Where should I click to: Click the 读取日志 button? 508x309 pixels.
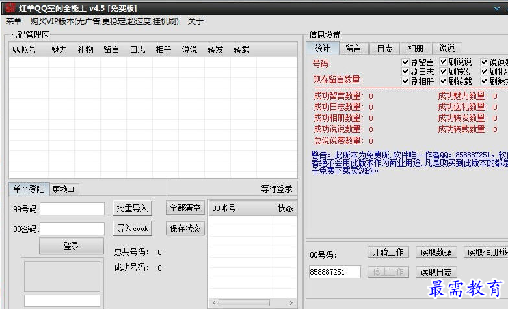436,272
